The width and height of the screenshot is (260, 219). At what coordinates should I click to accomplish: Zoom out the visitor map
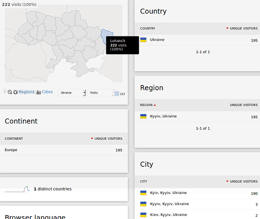coord(10,92)
